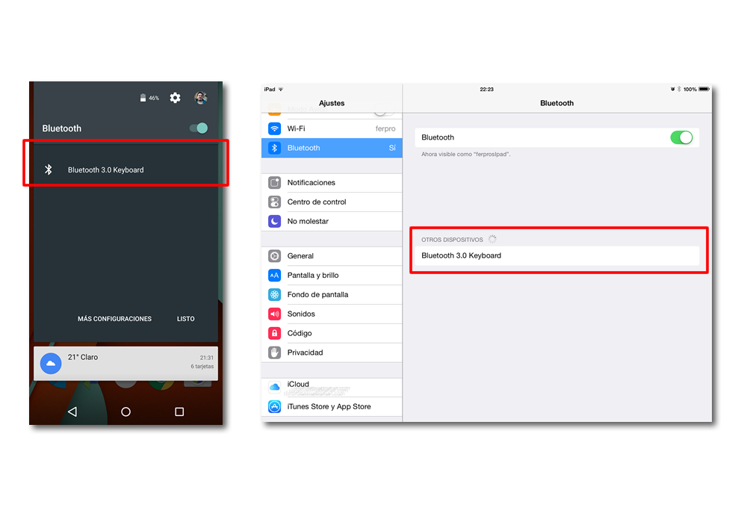
Task: Open iTunes Store y App Store settings
Action: pos(332,407)
